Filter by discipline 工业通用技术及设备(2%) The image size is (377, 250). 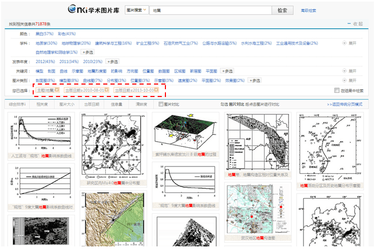[297, 43]
